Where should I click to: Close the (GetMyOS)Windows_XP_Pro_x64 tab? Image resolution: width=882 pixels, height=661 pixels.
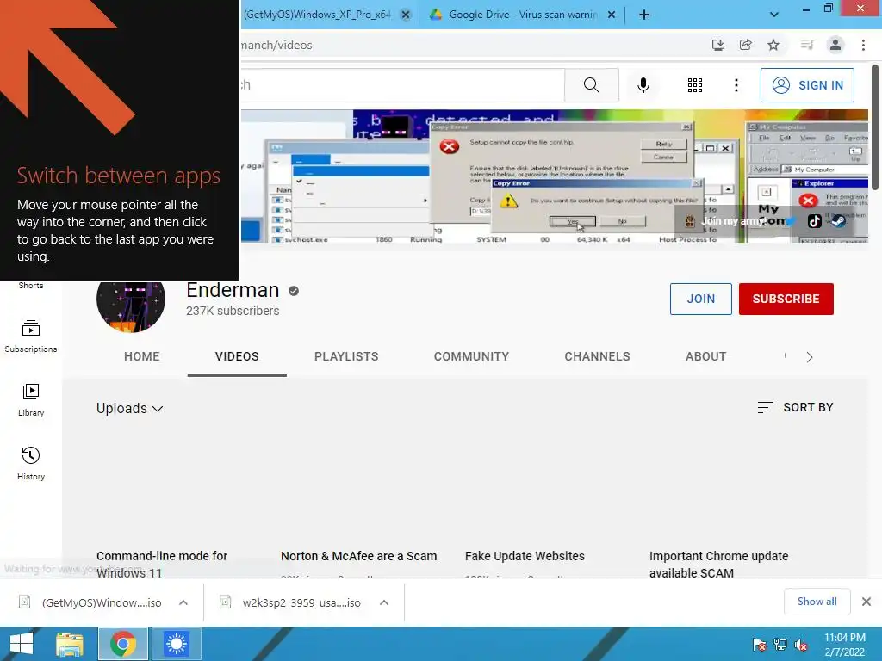point(405,15)
